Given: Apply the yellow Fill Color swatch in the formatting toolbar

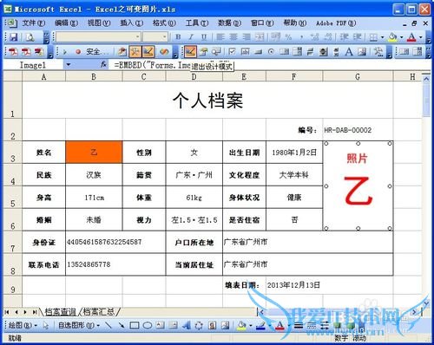Looking at the screenshot, I should click(393, 37).
